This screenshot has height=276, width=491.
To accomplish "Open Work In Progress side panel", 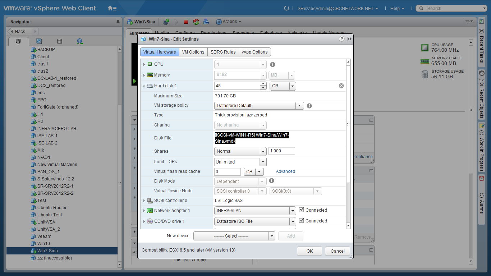I will [x=482, y=147].
